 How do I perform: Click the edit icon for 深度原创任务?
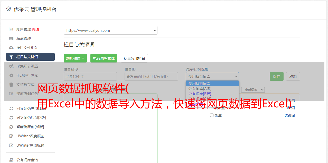[x=11, y=94]
